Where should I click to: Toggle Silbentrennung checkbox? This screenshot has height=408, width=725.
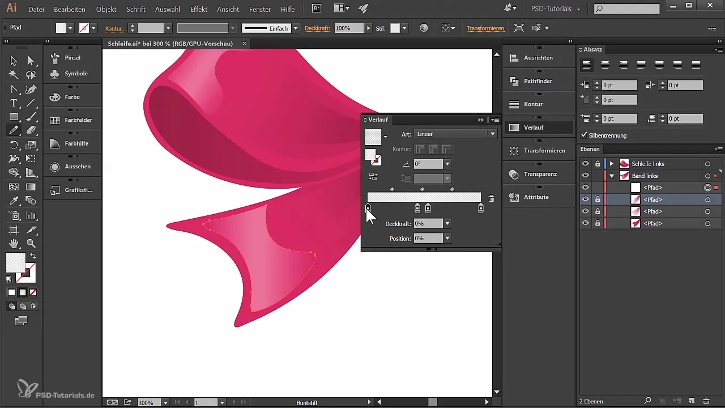(x=584, y=135)
